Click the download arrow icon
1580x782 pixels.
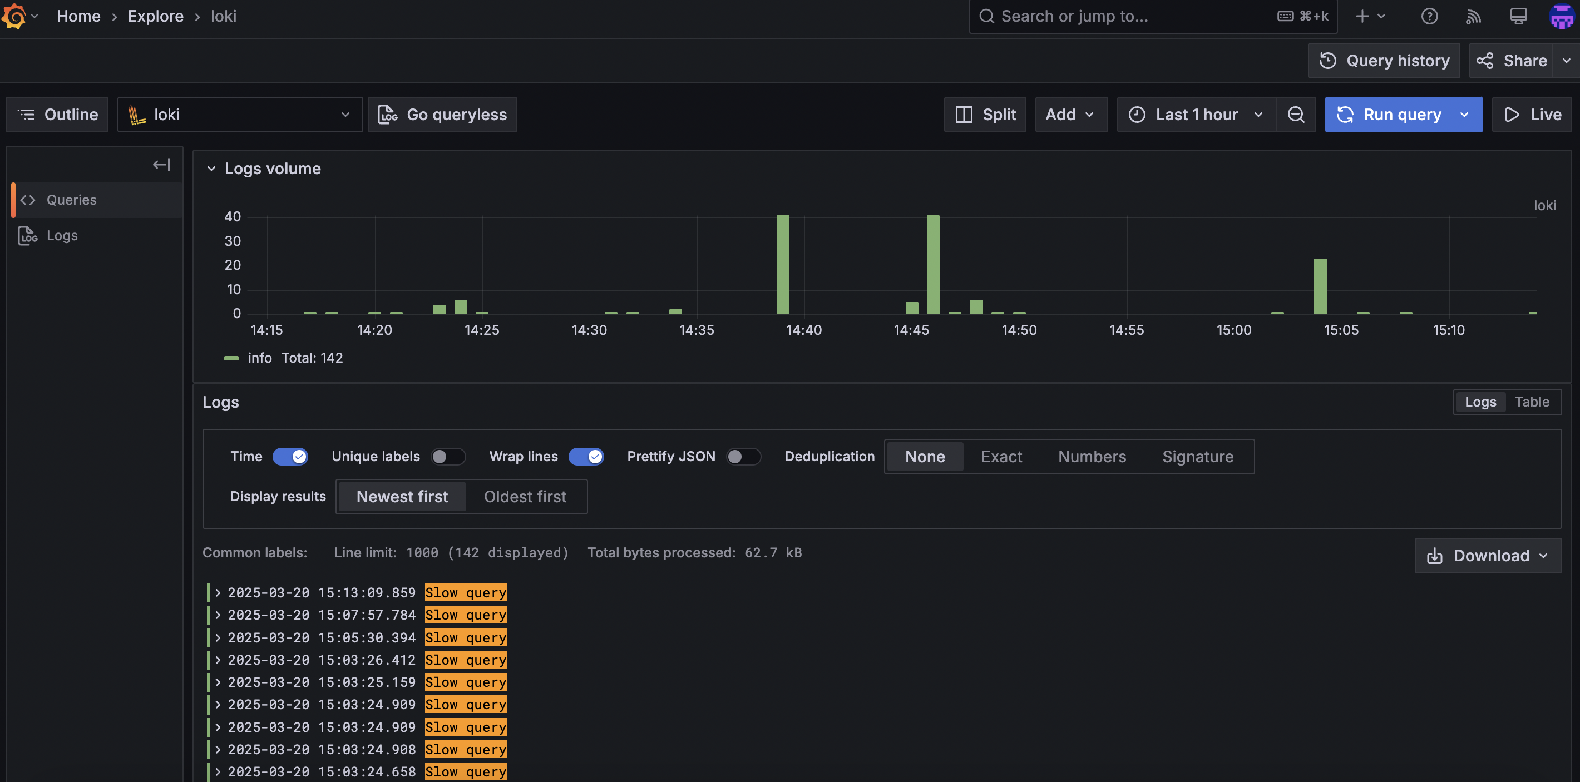[x=1435, y=556]
